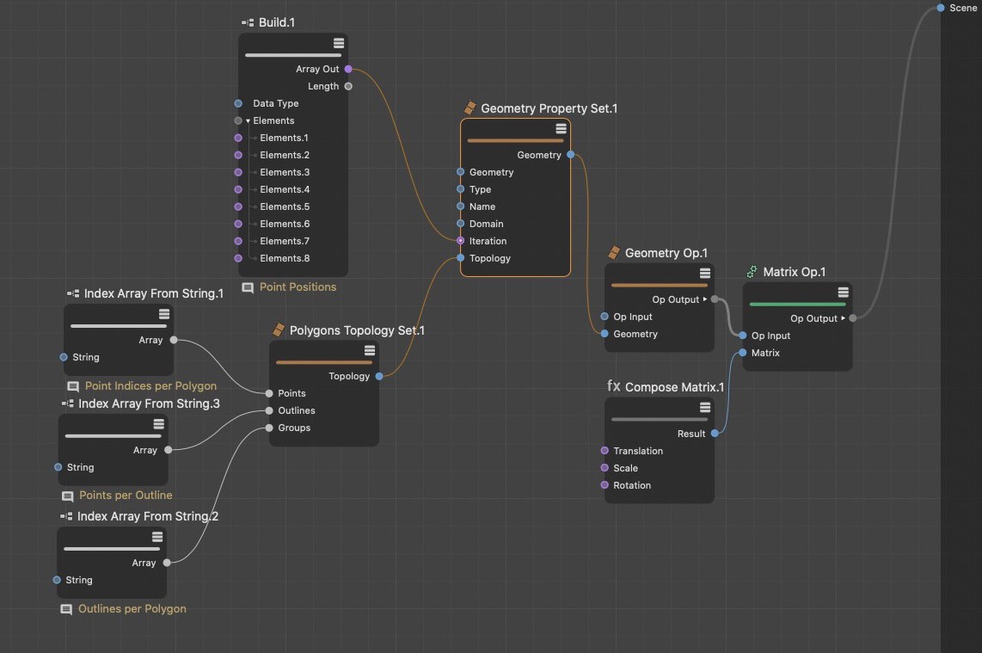Select the Scene output port
Viewport: 982px width, 653px height.
[942, 8]
